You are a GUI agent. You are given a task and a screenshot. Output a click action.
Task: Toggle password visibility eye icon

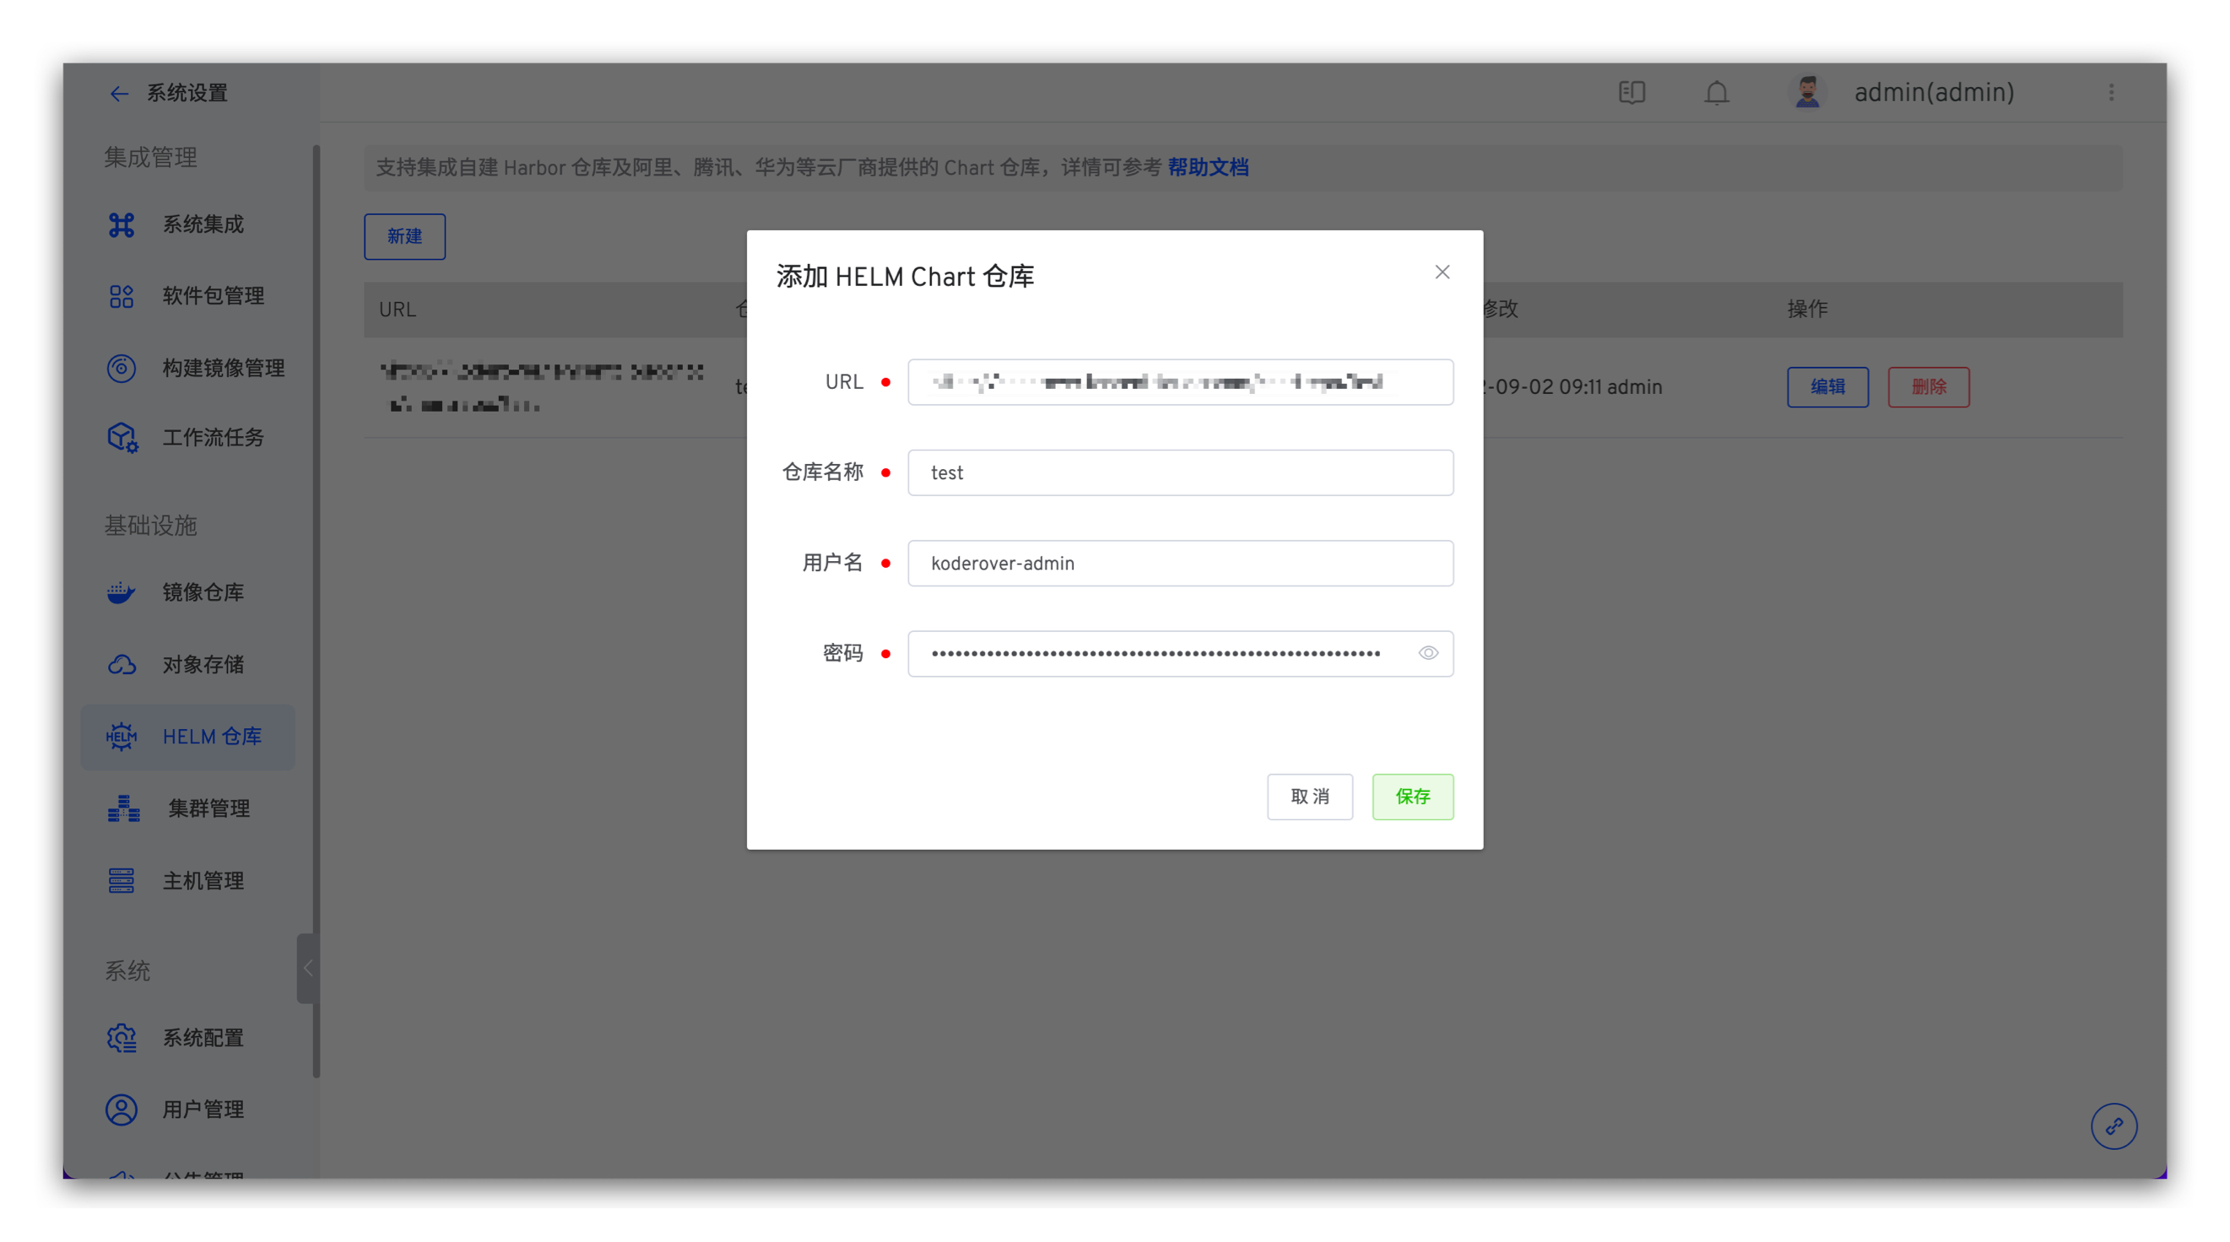[x=1427, y=653]
